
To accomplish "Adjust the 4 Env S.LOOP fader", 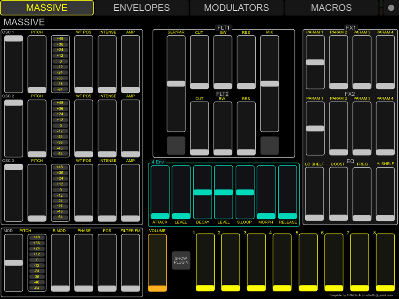I will pyautogui.click(x=245, y=192).
